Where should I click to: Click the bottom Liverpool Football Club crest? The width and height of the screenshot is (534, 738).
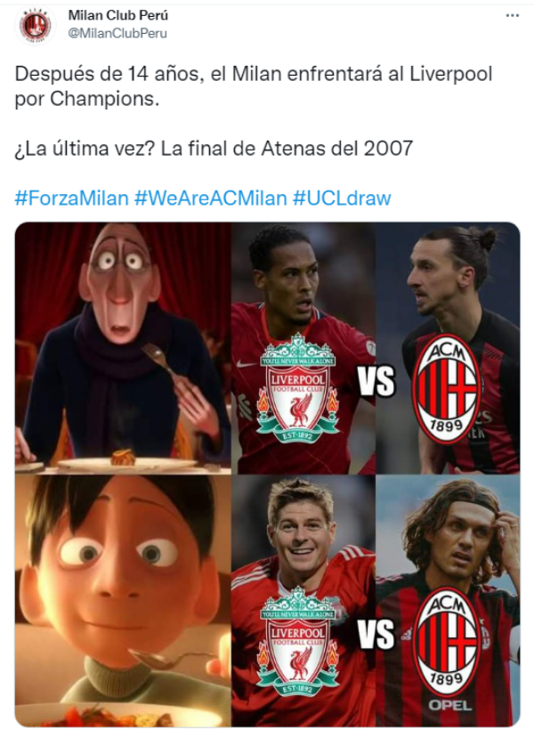tap(298, 642)
